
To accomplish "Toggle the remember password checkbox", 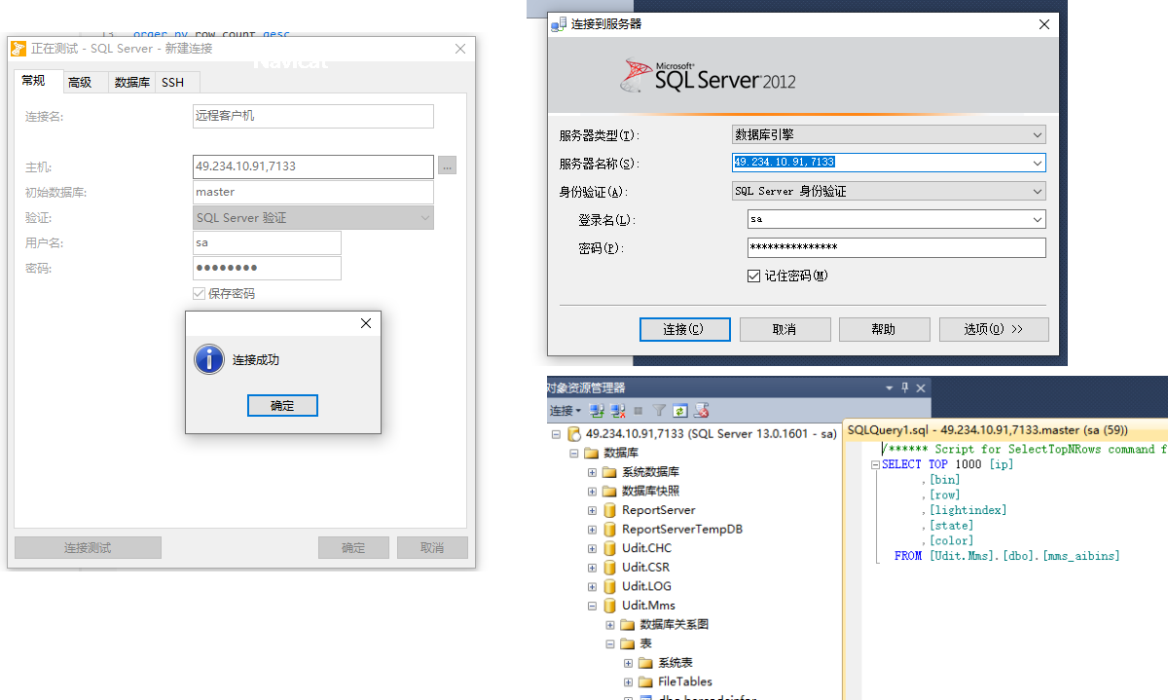I will (753, 276).
